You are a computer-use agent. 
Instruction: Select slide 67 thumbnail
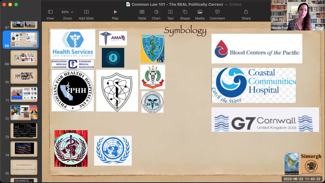(x=24, y=25)
